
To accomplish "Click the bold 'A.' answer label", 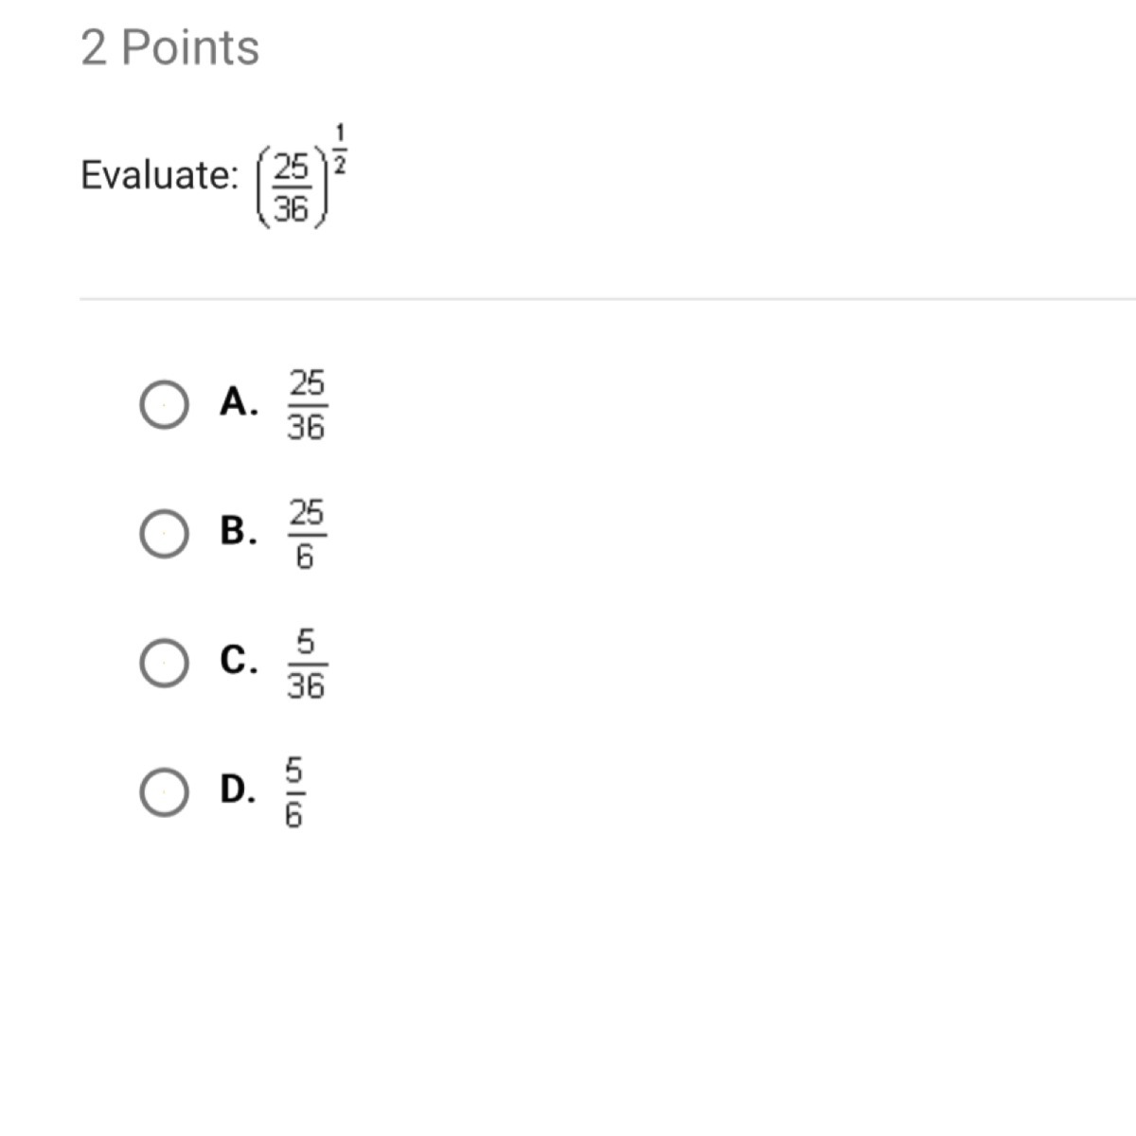I will [x=239, y=402].
